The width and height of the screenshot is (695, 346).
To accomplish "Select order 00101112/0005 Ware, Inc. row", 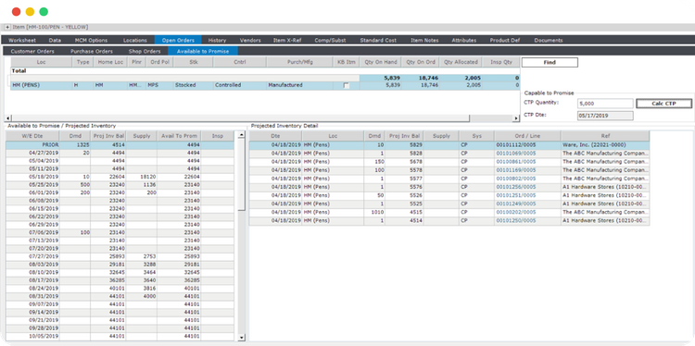I will pos(449,144).
